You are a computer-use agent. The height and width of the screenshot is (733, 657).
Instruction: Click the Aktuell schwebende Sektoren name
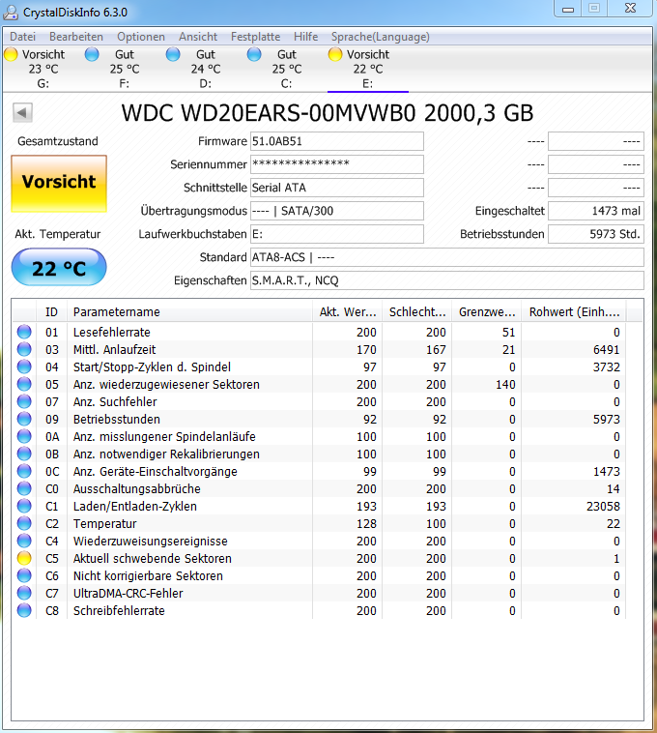pyautogui.click(x=153, y=558)
